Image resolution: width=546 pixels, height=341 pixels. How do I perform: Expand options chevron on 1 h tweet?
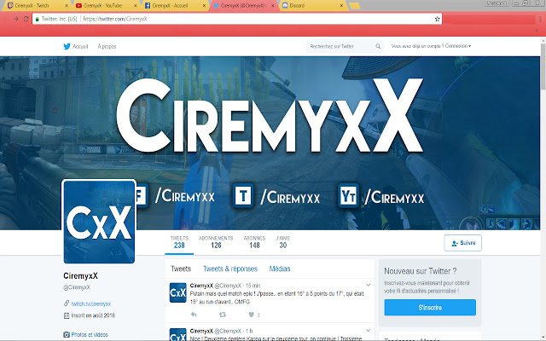coord(368,330)
